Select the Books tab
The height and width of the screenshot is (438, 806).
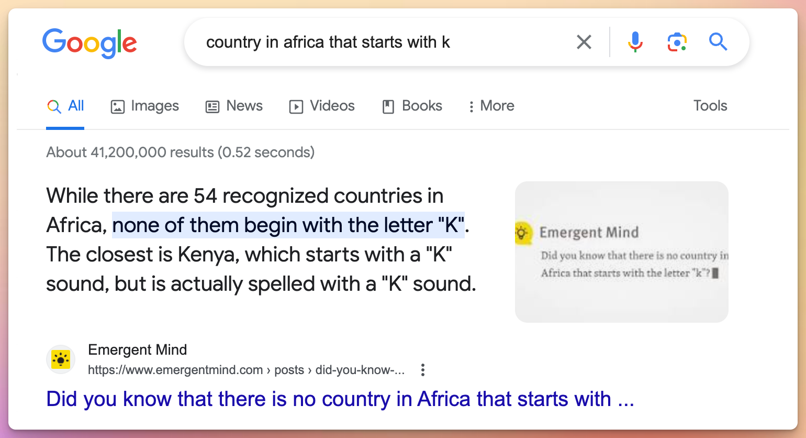click(x=412, y=106)
